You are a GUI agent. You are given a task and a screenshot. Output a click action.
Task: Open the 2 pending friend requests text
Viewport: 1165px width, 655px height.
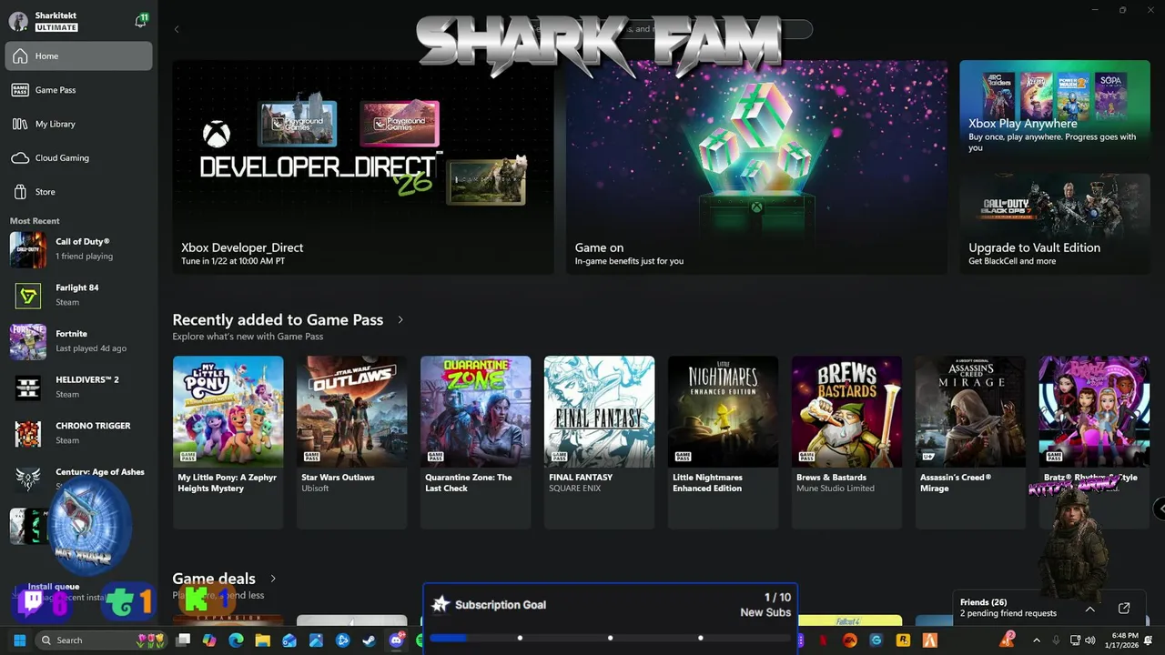[x=1008, y=613]
